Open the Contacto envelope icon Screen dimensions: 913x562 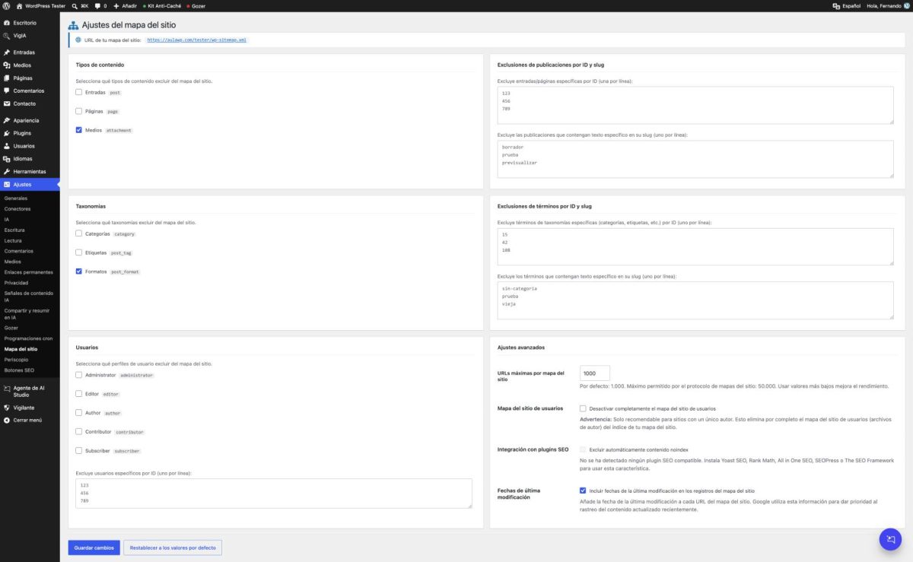[7, 103]
